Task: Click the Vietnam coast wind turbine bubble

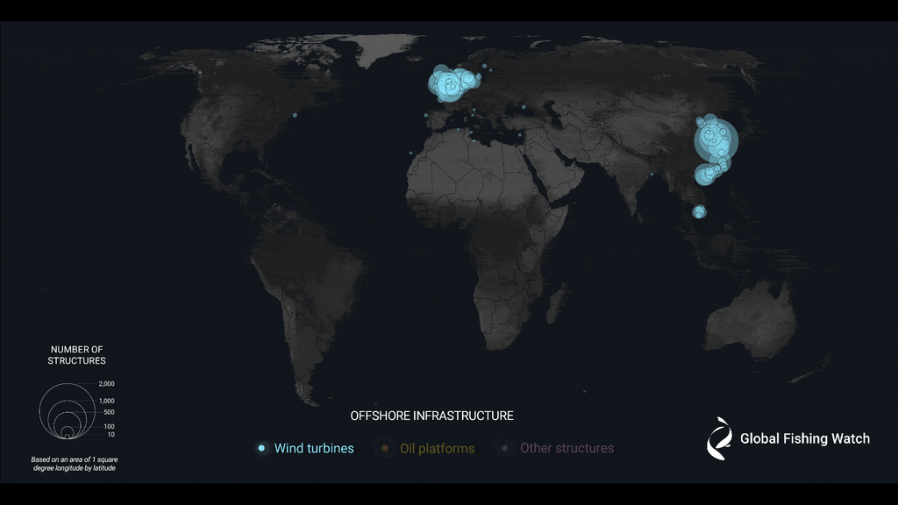Action: tap(699, 212)
